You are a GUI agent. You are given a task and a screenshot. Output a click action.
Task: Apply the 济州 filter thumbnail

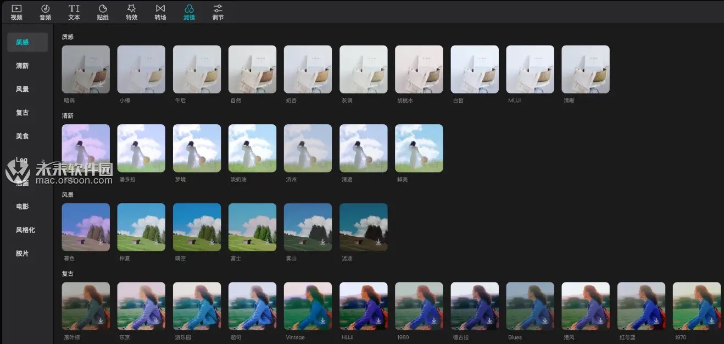(308, 148)
